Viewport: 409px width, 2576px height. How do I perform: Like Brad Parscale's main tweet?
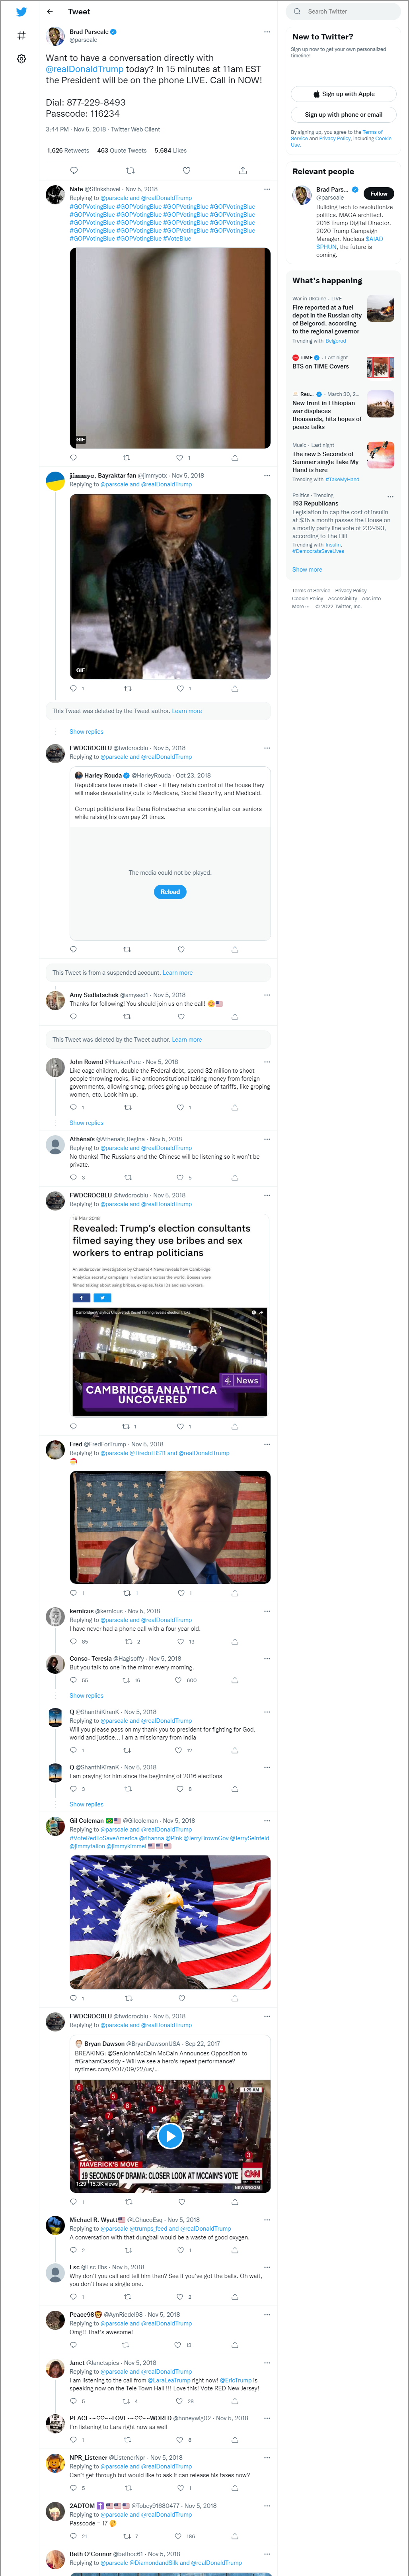click(186, 170)
